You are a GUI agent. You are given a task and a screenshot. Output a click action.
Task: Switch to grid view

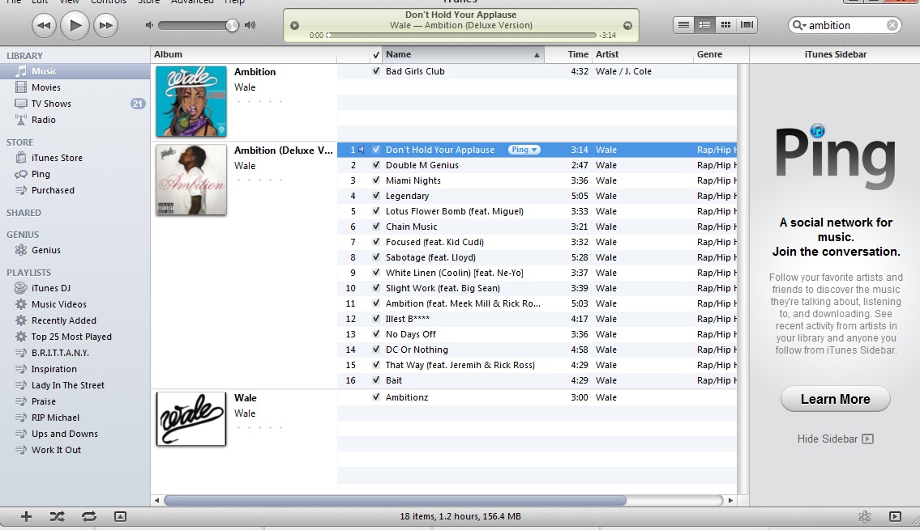[x=725, y=24]
